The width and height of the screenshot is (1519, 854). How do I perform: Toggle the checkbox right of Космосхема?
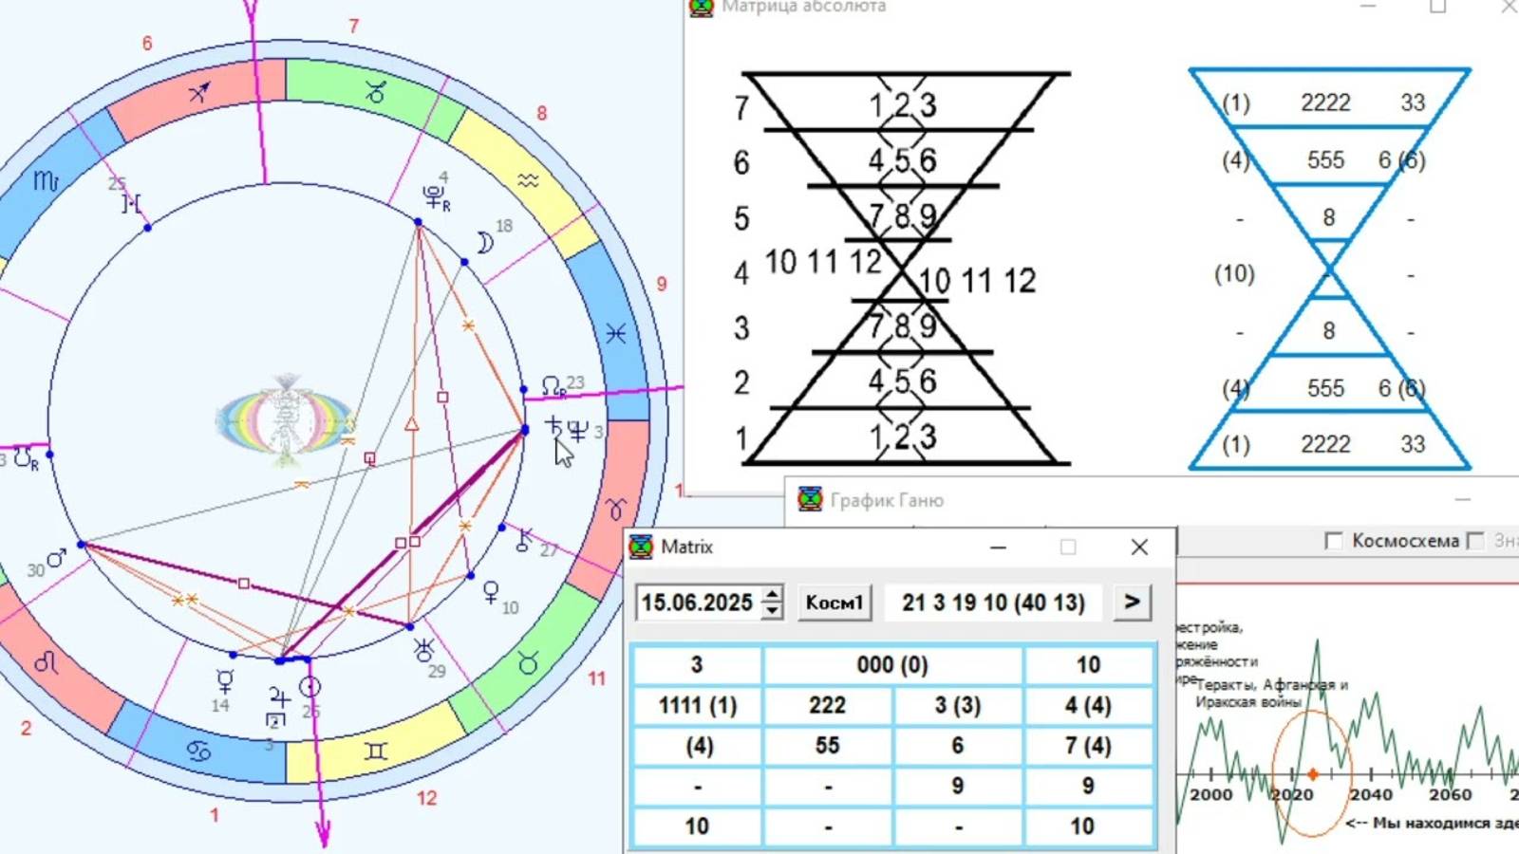1475,541
